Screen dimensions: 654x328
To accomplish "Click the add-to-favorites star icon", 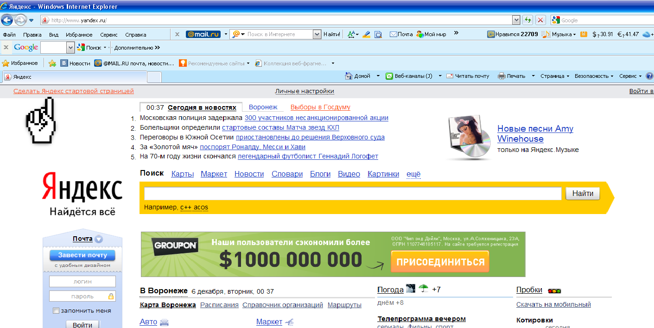I will [52, 63].
